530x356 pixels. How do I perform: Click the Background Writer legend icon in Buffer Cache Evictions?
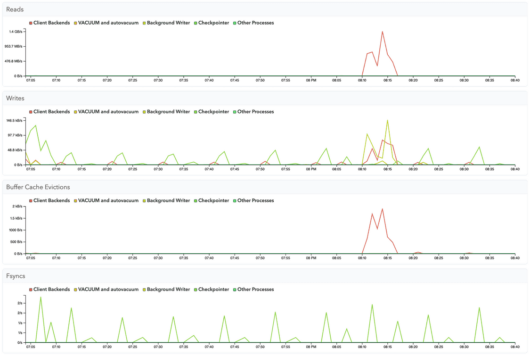click(144, 200)
